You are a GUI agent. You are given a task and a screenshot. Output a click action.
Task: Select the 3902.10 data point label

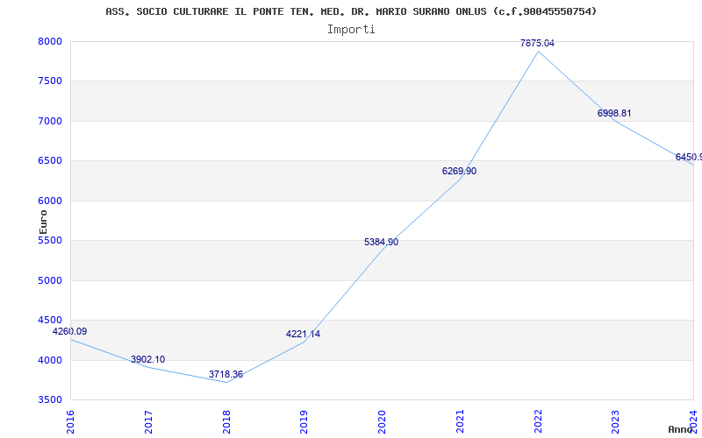coord(147,359)
